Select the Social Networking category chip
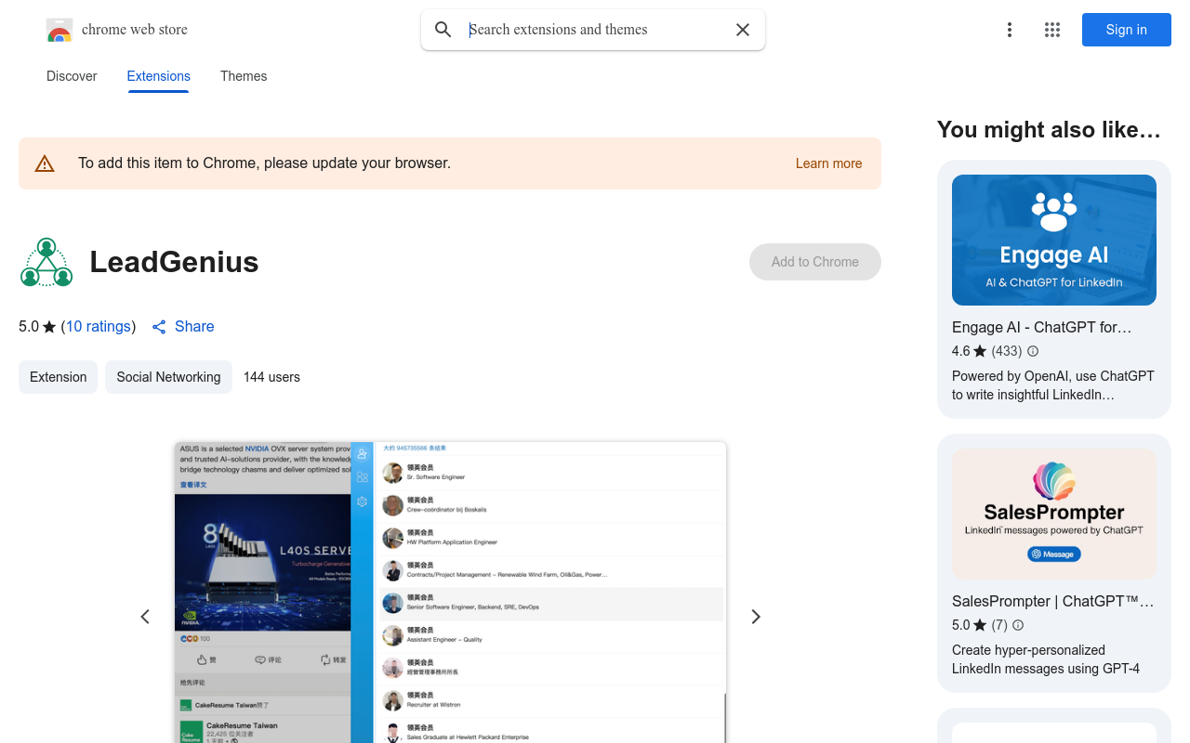 tap(168, 377)
